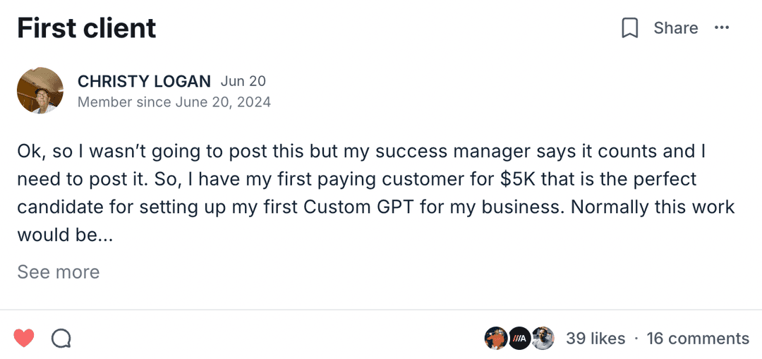Click the first liker avatar

pos(495,339)
